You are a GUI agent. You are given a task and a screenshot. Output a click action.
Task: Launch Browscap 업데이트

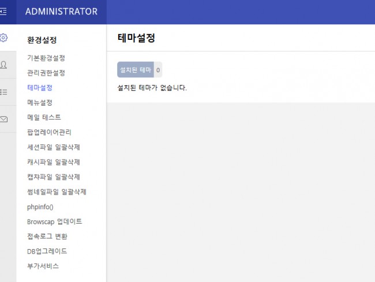click(x=55, y=222)
